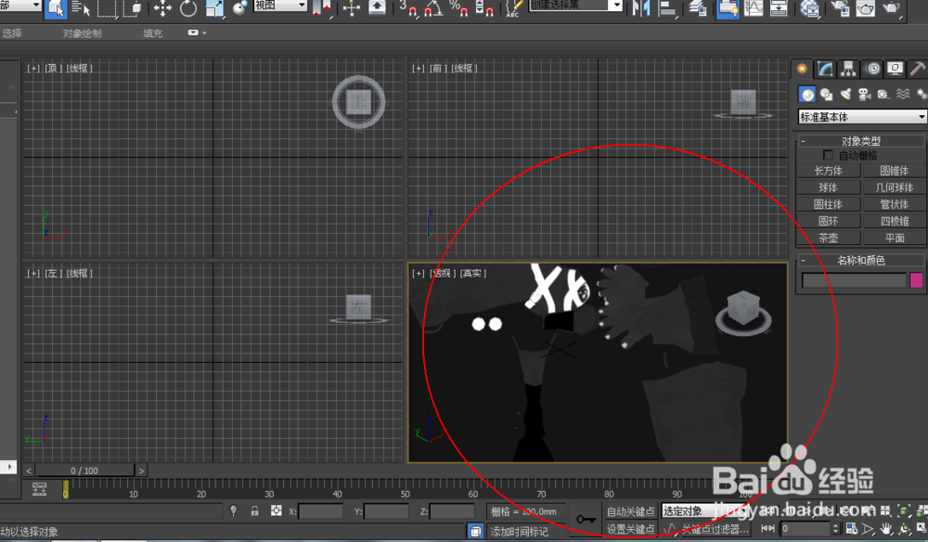Switch to the 填充 ribbon tab
The image size is (928, 542).
point(153,33)
